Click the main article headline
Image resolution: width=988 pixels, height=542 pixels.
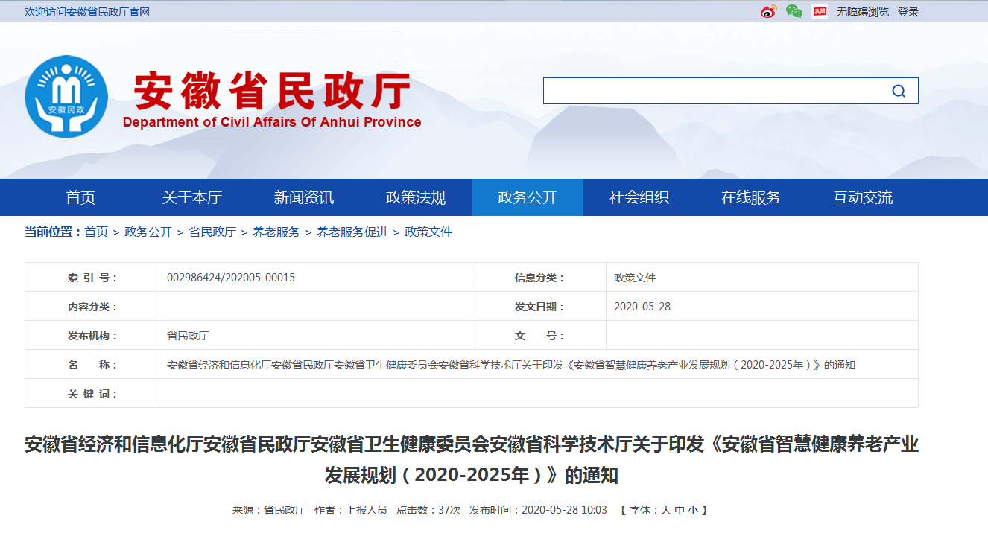tap(472, 459)
